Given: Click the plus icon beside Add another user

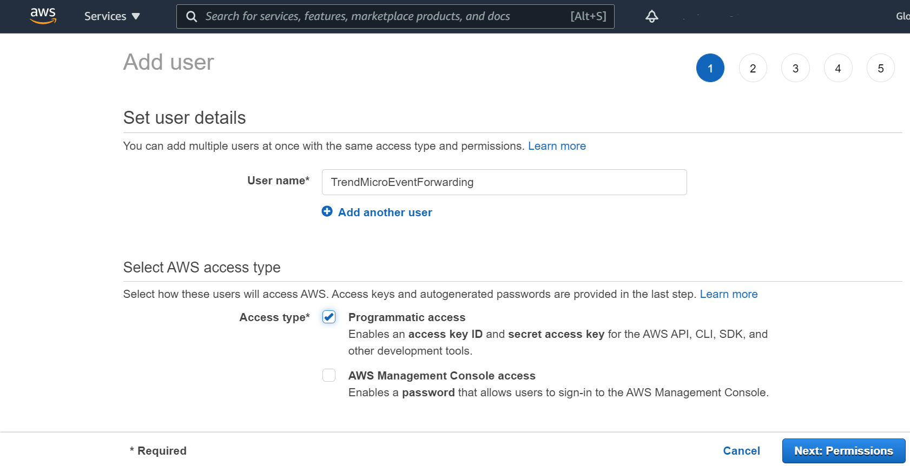Looking at the screenshot, I should pos(327,211).
